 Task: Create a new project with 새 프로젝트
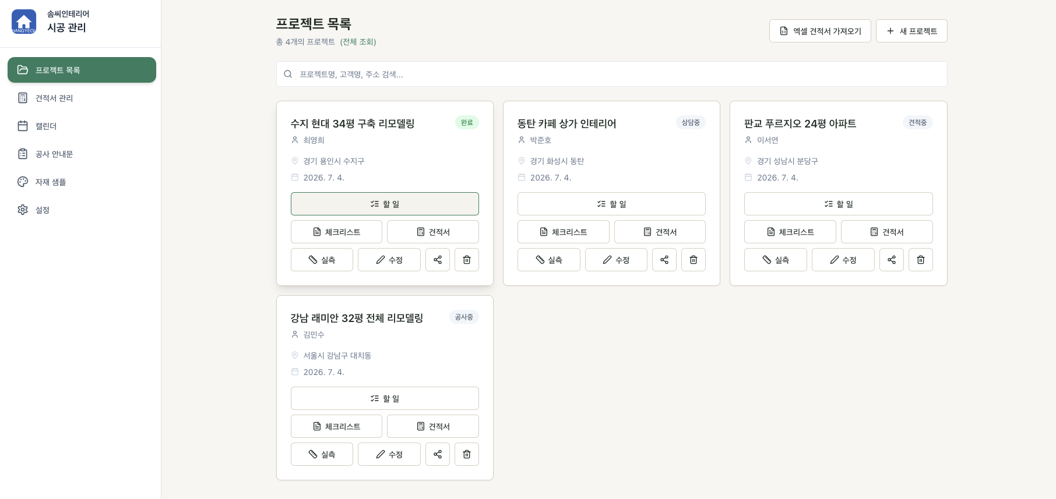click(911, 31)
